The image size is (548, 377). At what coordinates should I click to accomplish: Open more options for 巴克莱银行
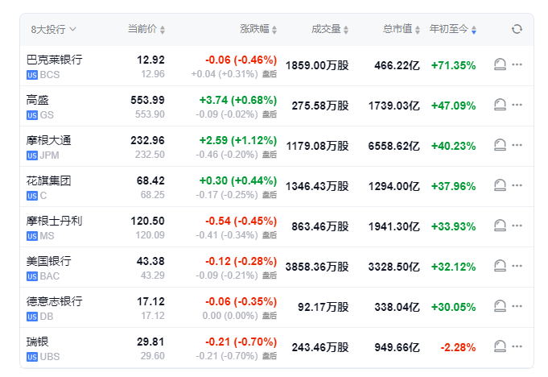tap(517, 64)
